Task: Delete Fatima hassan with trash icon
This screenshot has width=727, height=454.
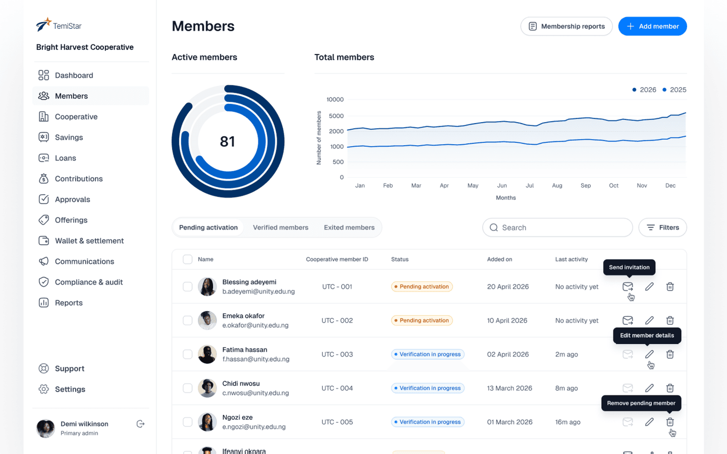Action: click(670, 354)
